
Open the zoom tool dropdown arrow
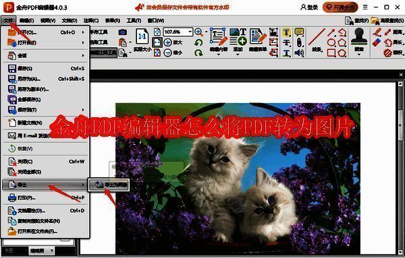[x=207, y=32]
